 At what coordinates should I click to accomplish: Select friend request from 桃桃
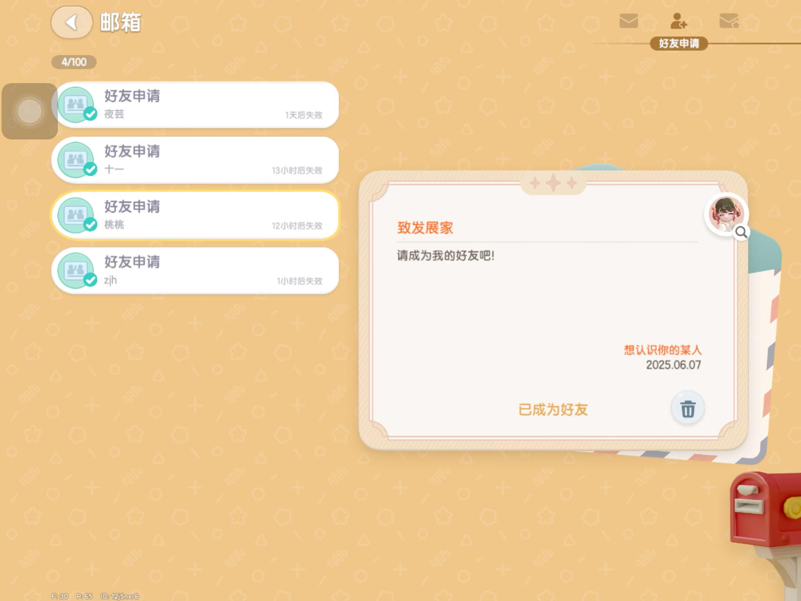click(195, 215)
